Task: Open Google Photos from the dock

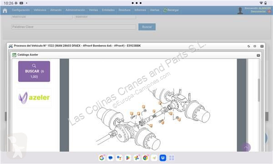Action: 136,158
